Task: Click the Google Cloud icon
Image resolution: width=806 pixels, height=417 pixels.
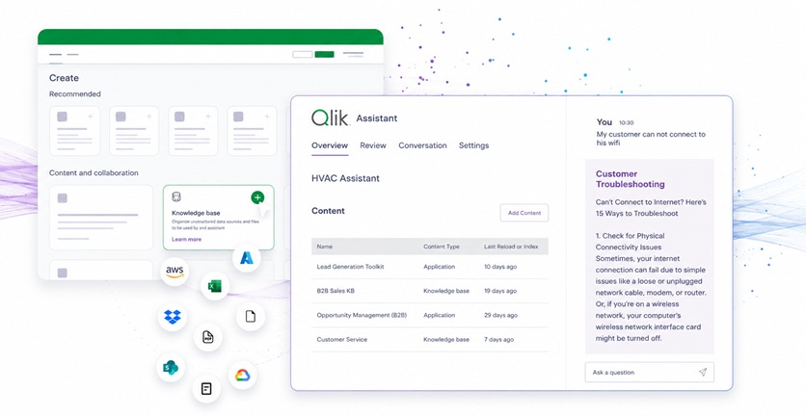Action: [243, 375]
